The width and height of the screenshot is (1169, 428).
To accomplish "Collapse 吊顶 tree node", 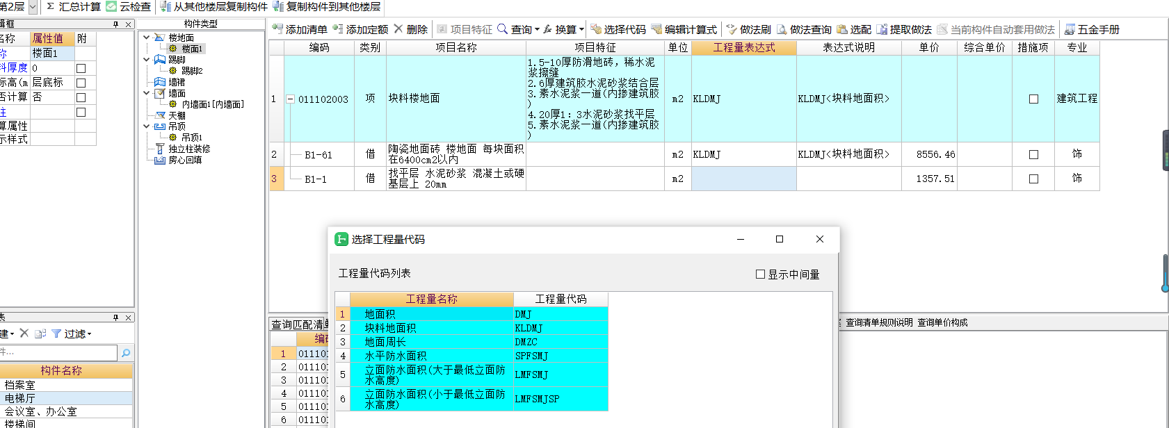I will [146, 126].
